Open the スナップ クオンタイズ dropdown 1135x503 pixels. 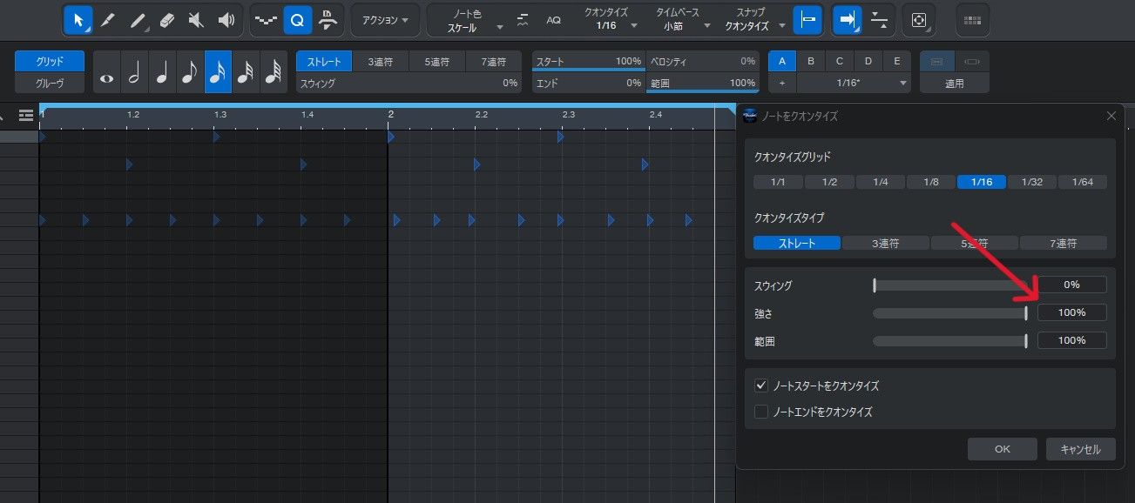pyautogui.click(x=753, y=20)
